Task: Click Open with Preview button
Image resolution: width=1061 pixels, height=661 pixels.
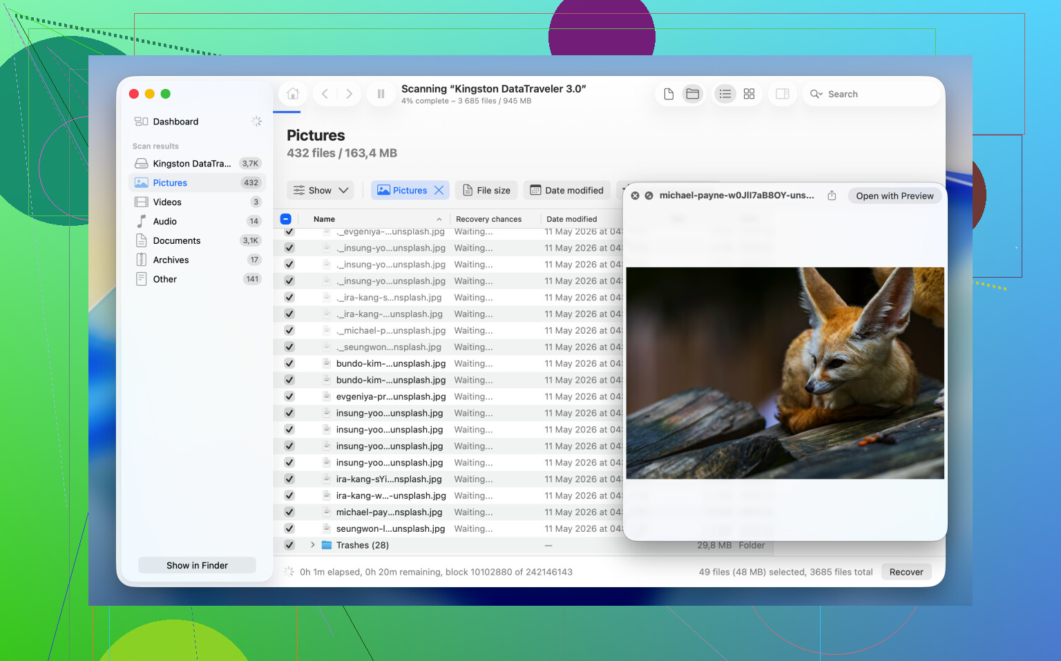Action: tap(895, 196)
